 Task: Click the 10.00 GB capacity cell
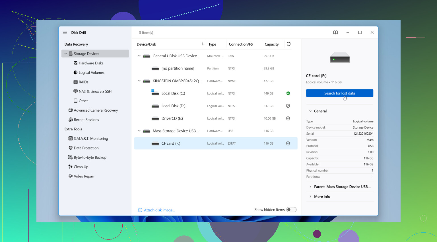tap(270, 118)
